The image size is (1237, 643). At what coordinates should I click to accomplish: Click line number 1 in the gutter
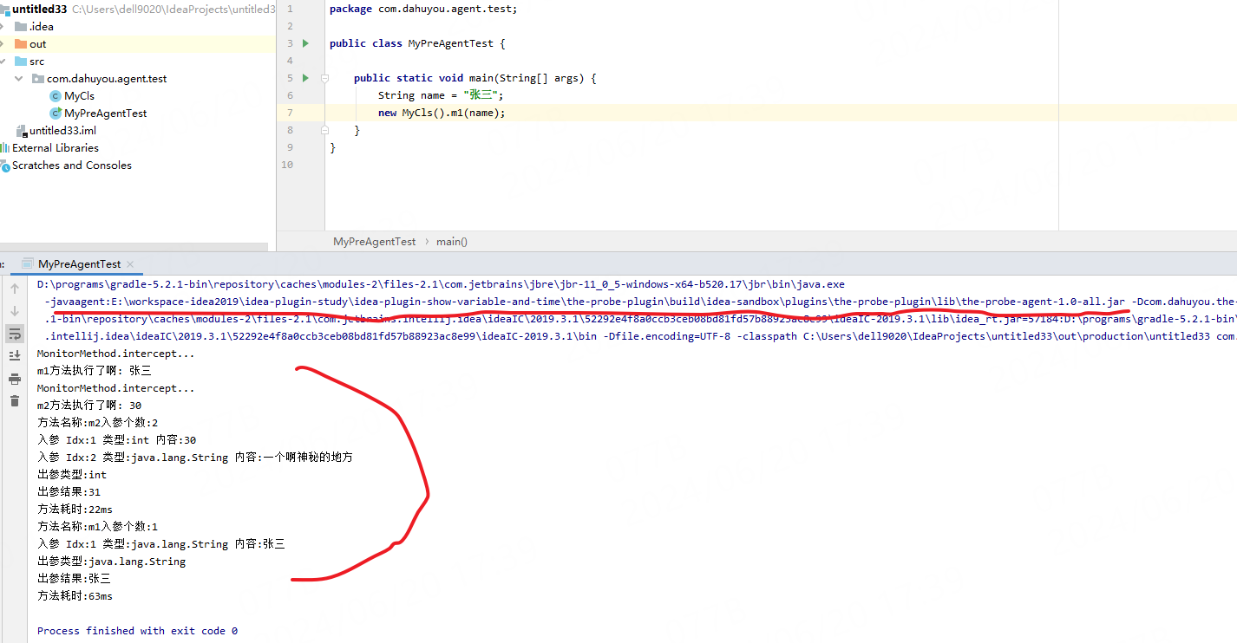pos(290,9)
